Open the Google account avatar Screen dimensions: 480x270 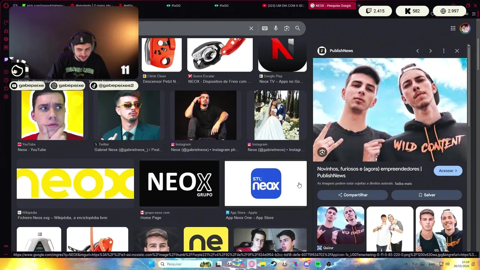465,28
